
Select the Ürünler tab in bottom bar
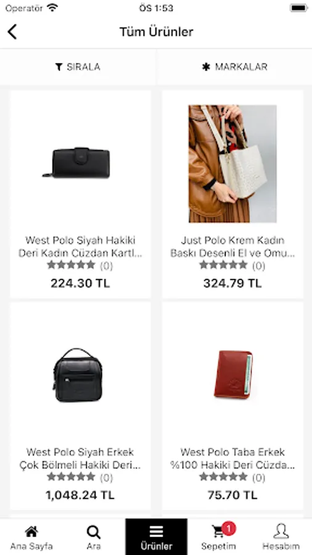pos(156,536)
